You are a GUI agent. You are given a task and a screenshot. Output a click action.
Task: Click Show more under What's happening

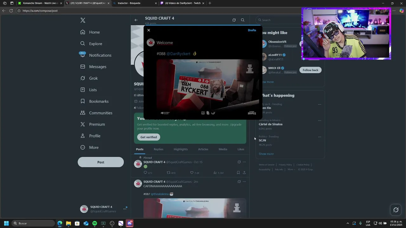(x=266, y=154)
